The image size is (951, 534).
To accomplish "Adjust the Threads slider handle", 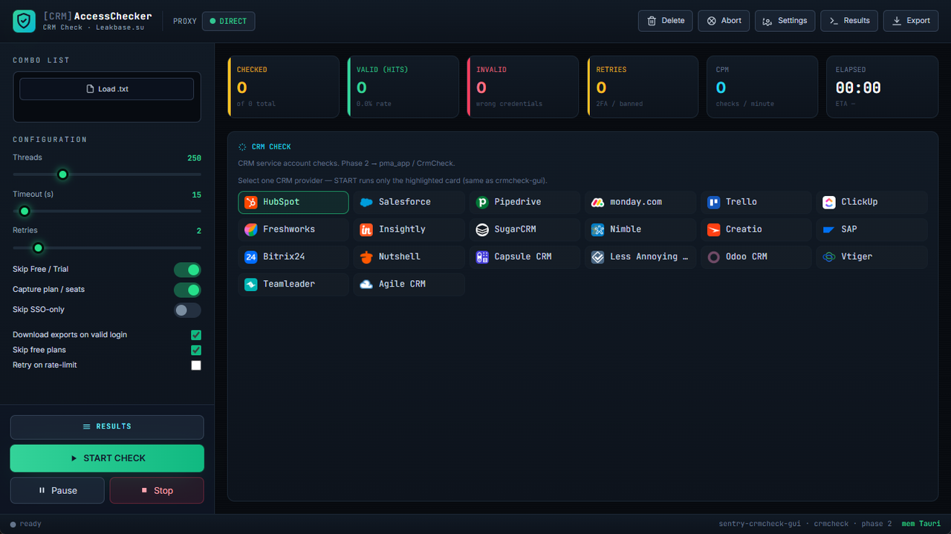I will tap(62, 175).
